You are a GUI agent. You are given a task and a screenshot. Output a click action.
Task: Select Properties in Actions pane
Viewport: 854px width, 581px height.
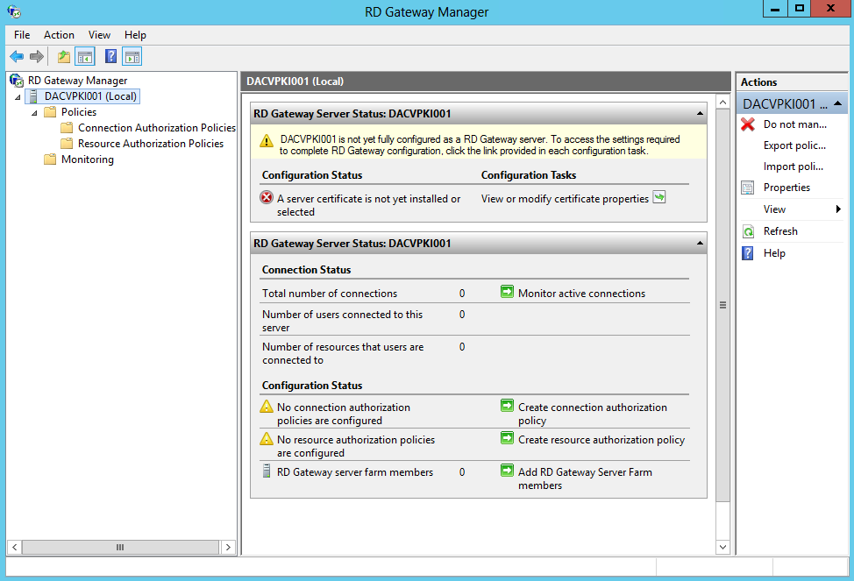click(786, 188)
